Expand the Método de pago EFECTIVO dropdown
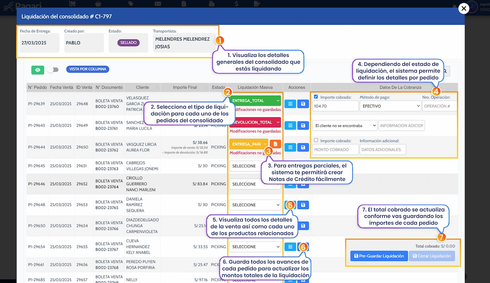This screenshot has height=283, width=490. [x=390, y=106]
